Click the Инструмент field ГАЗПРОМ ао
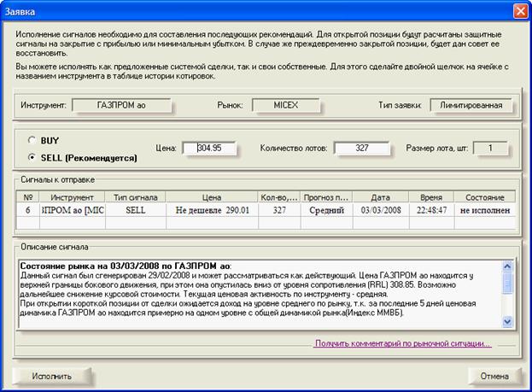The image size is (532, 392). pos(121,105)
